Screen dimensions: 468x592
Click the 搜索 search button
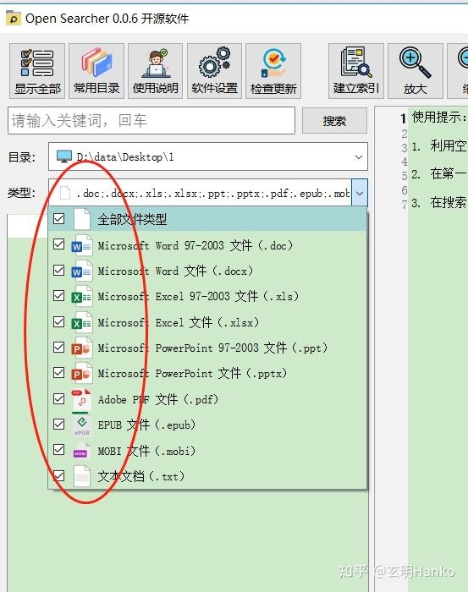(334, 121)
